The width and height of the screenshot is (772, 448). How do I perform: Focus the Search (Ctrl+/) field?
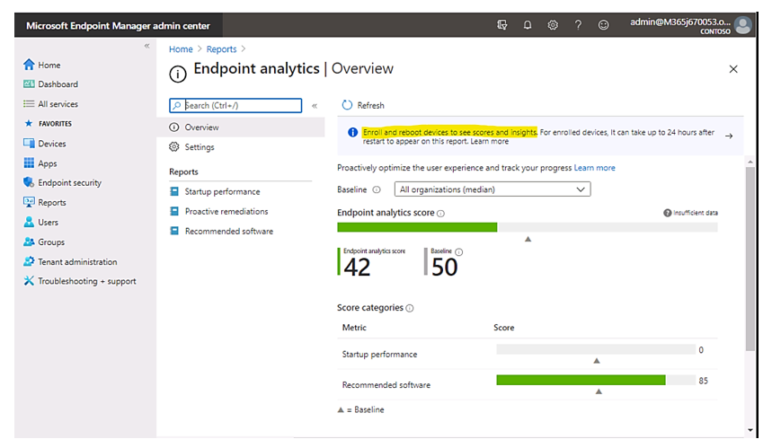[x=235, y=105]
